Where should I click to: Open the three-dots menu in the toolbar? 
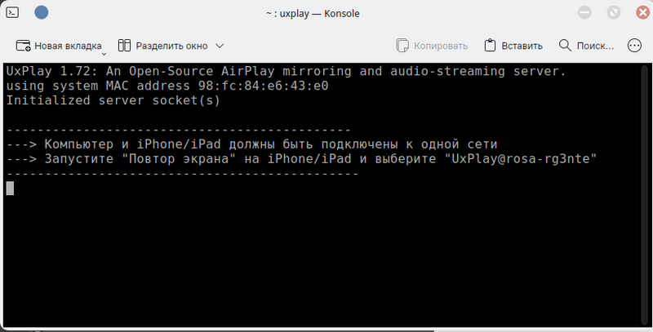coord(634,46)
